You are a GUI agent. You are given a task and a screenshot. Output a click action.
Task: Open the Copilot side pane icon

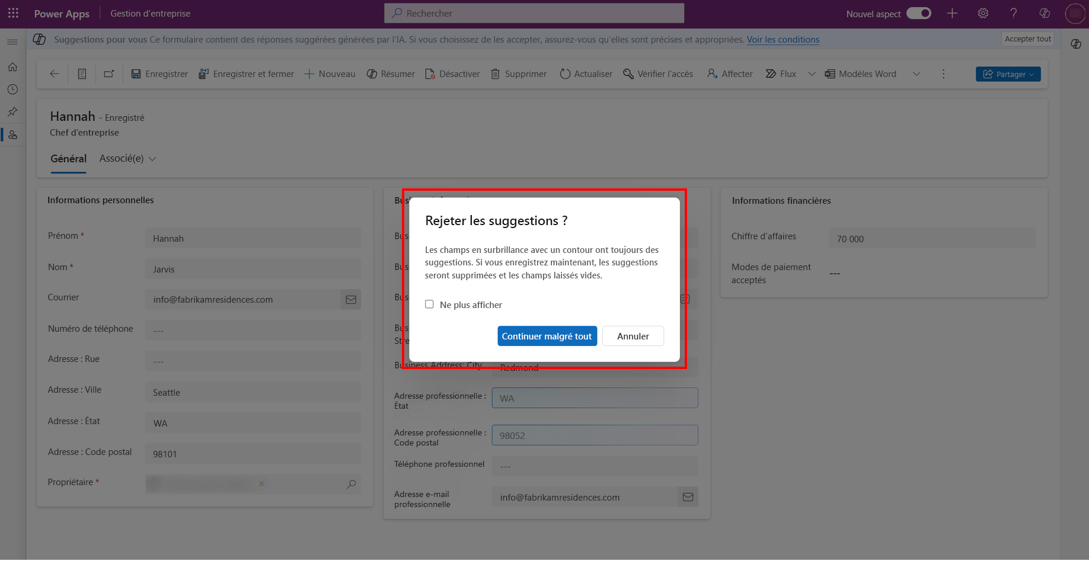click(x=1075, y=44)
